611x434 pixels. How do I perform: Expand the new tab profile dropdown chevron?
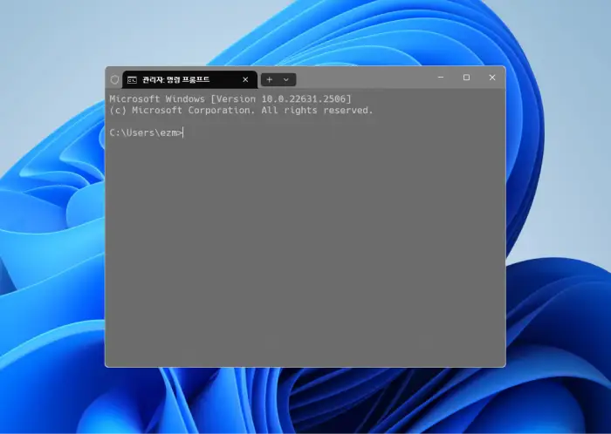pos(285,79)
